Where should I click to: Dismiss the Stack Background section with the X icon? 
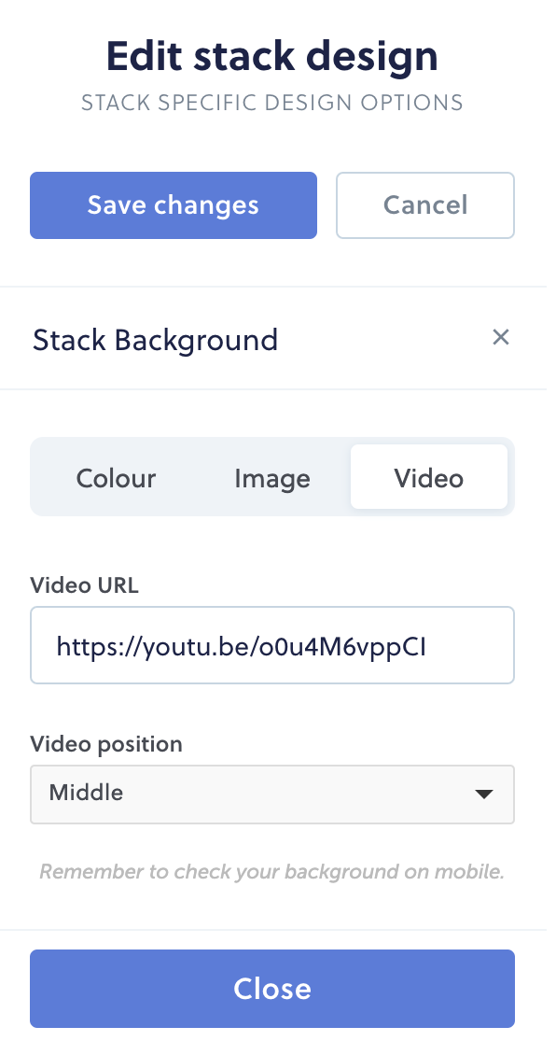click(501, 337)
